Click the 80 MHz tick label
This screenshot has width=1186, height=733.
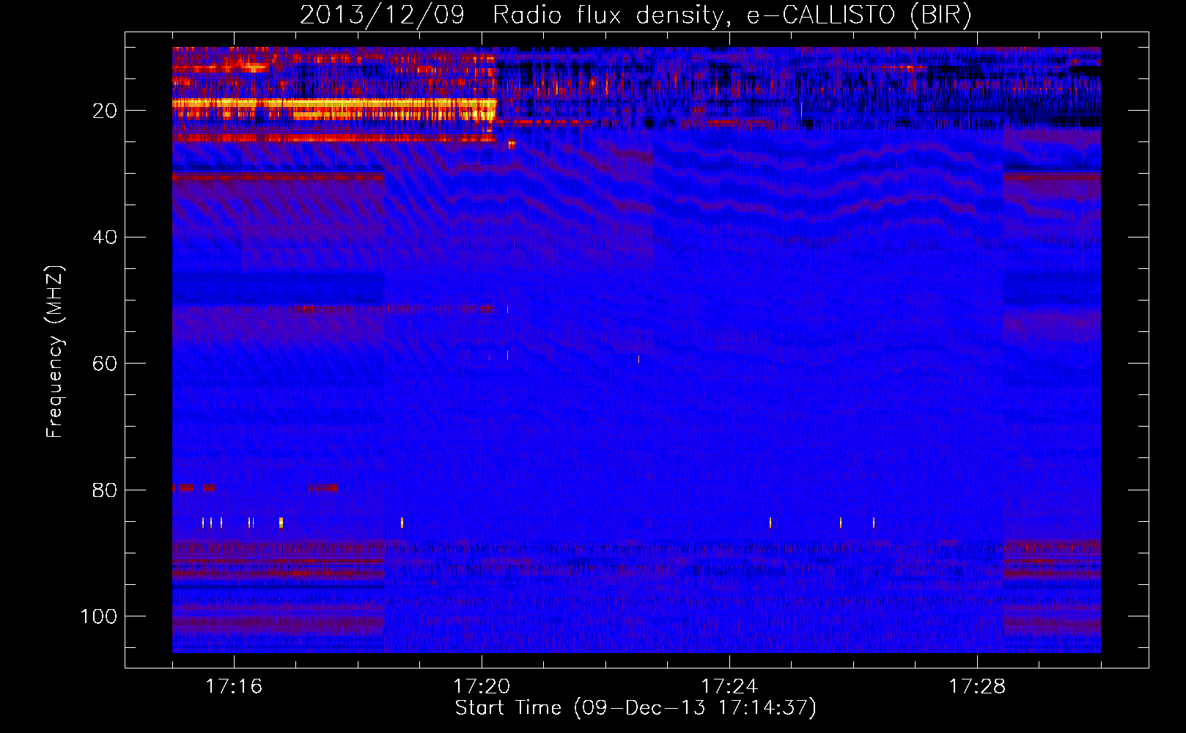105,490
